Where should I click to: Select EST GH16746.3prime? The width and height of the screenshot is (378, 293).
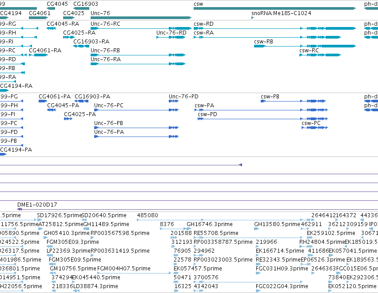pos(189,229)
